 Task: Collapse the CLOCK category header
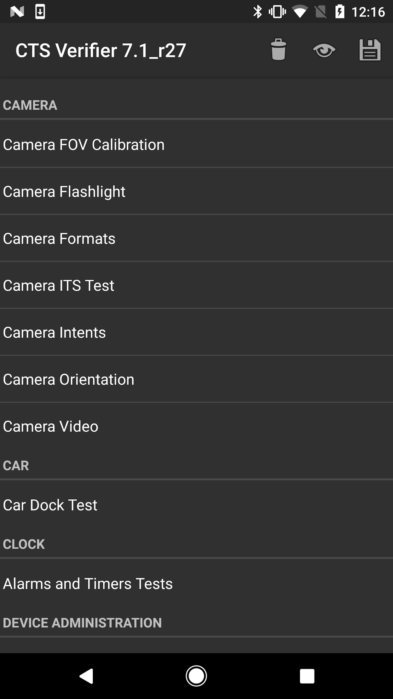24,544
